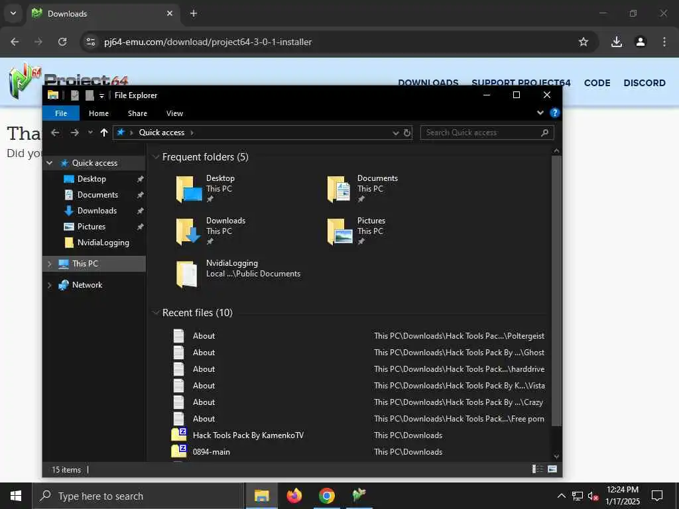Click the Properties quick access toolbar icon
This screenshot has height=509, width=679.
(75, 95)
